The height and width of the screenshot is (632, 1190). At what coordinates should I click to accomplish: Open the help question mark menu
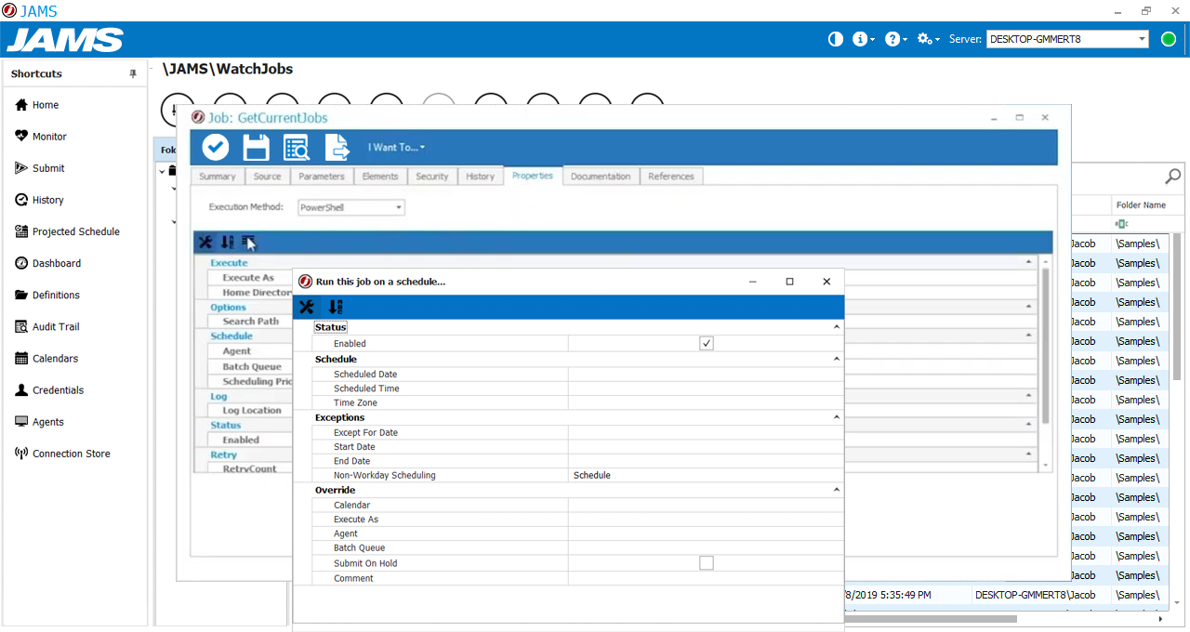click(894, 39)
